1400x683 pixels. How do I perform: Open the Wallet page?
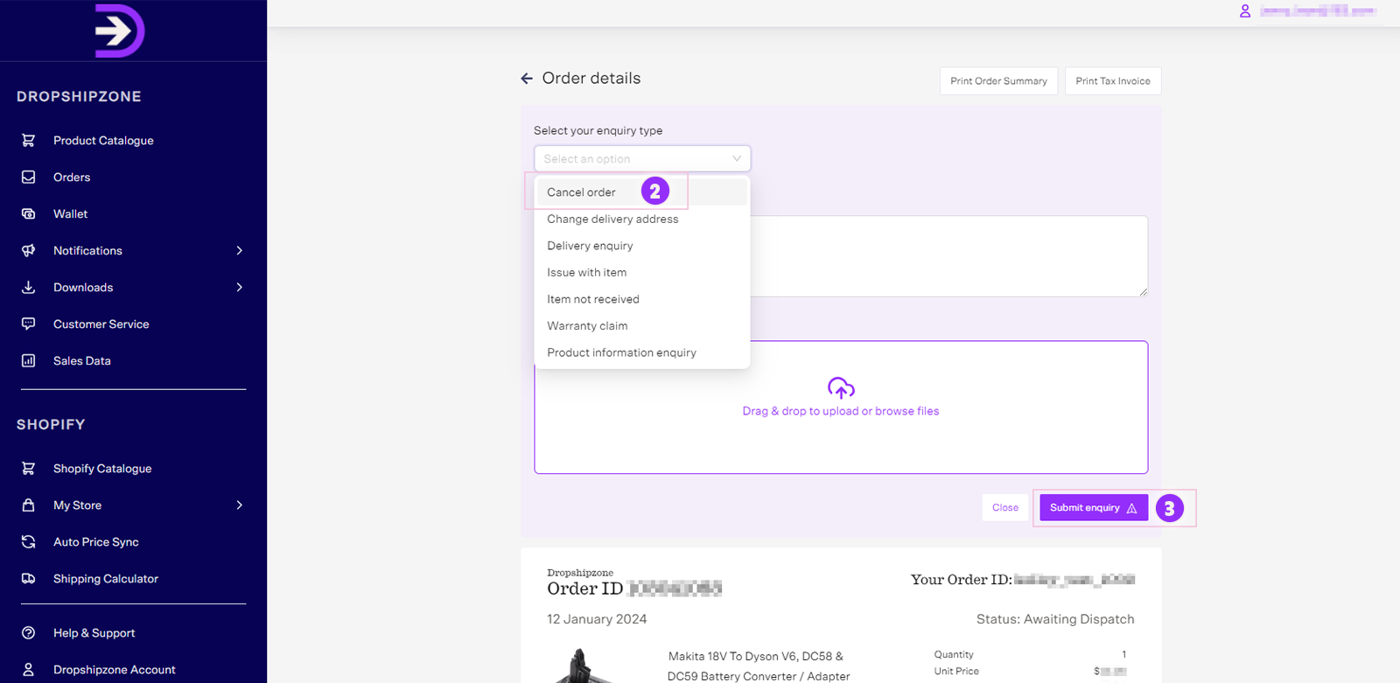70,213
